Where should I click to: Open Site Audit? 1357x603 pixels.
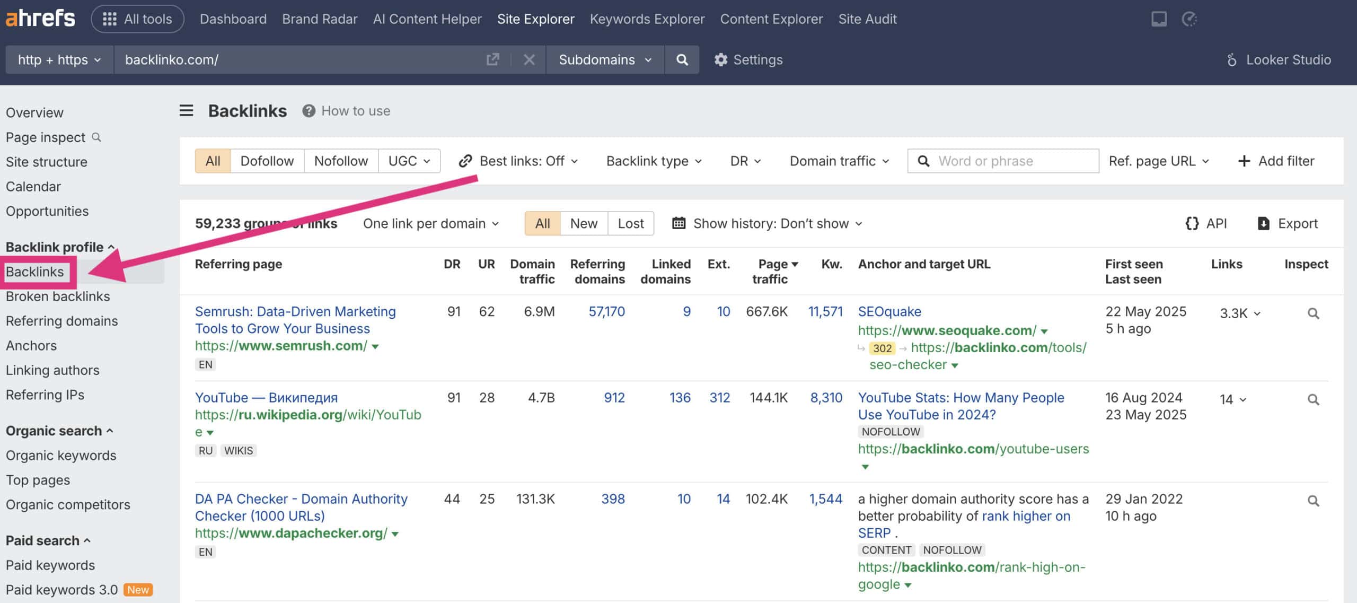(x=867, y=19)
